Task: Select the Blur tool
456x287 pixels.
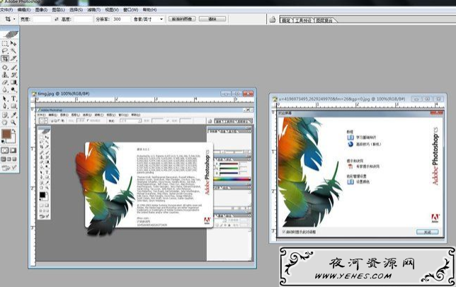Action: click(x=5, y=90)
